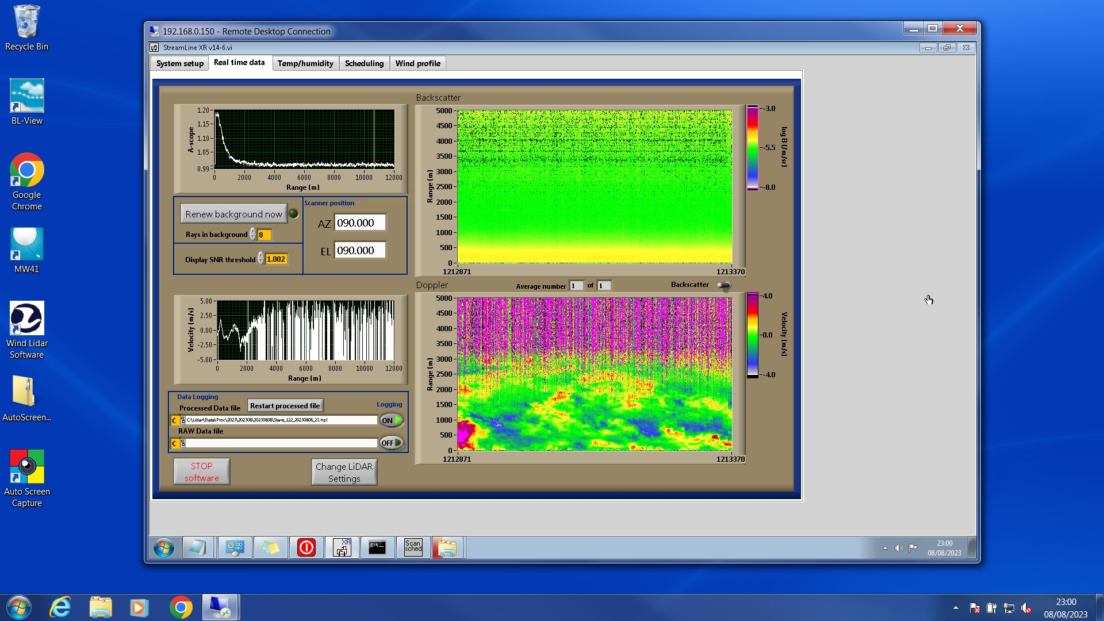The width and height of the screenshot is (1104, 621).
Task: Click the Display SNR threshold stepper arrows
Action: (x=261, y=259)
